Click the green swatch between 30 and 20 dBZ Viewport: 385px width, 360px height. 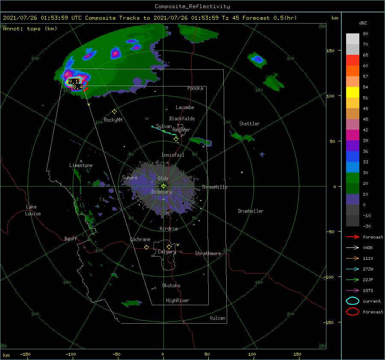pos(352,178)
